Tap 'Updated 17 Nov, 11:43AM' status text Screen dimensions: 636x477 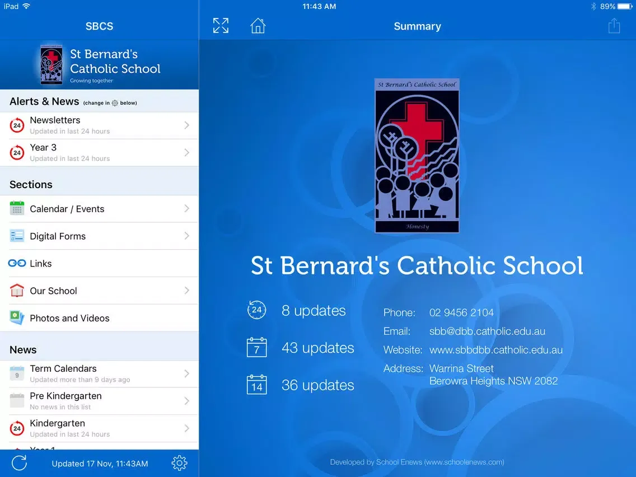(x=100, y=463)
